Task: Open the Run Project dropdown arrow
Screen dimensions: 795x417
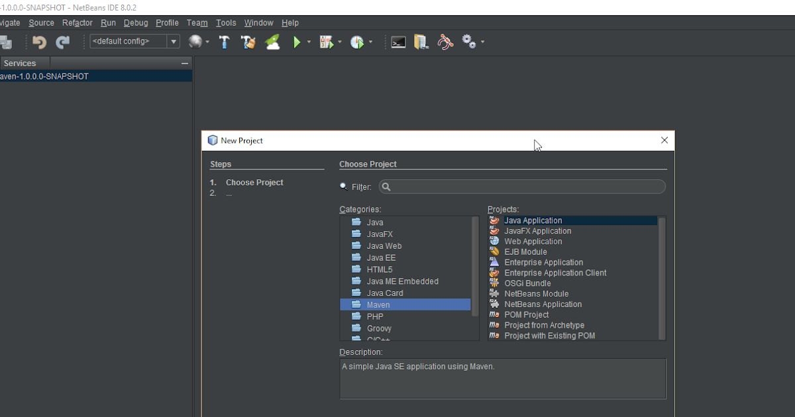Action: pos(309,42)
